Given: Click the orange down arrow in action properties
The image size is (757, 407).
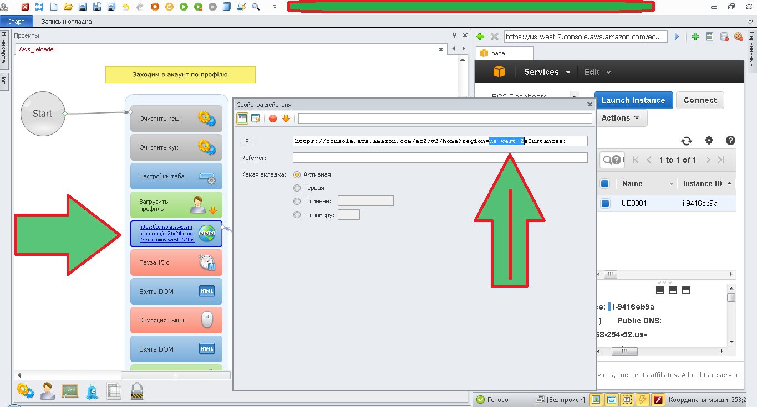Looking at the screenshot, I should pos(286,118).
